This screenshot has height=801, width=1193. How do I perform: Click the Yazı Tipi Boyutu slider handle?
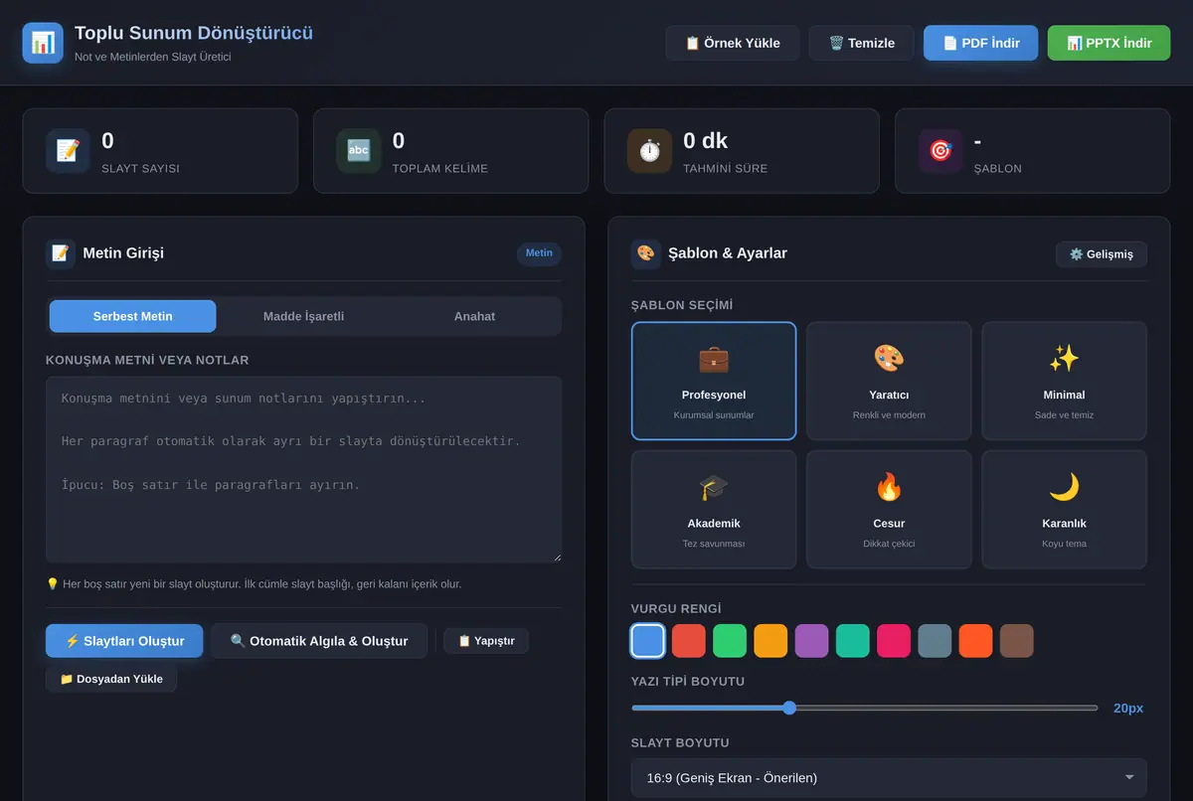[x=789, y=708]
